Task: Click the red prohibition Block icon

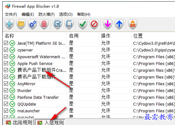Action: (x=94, y=24)
